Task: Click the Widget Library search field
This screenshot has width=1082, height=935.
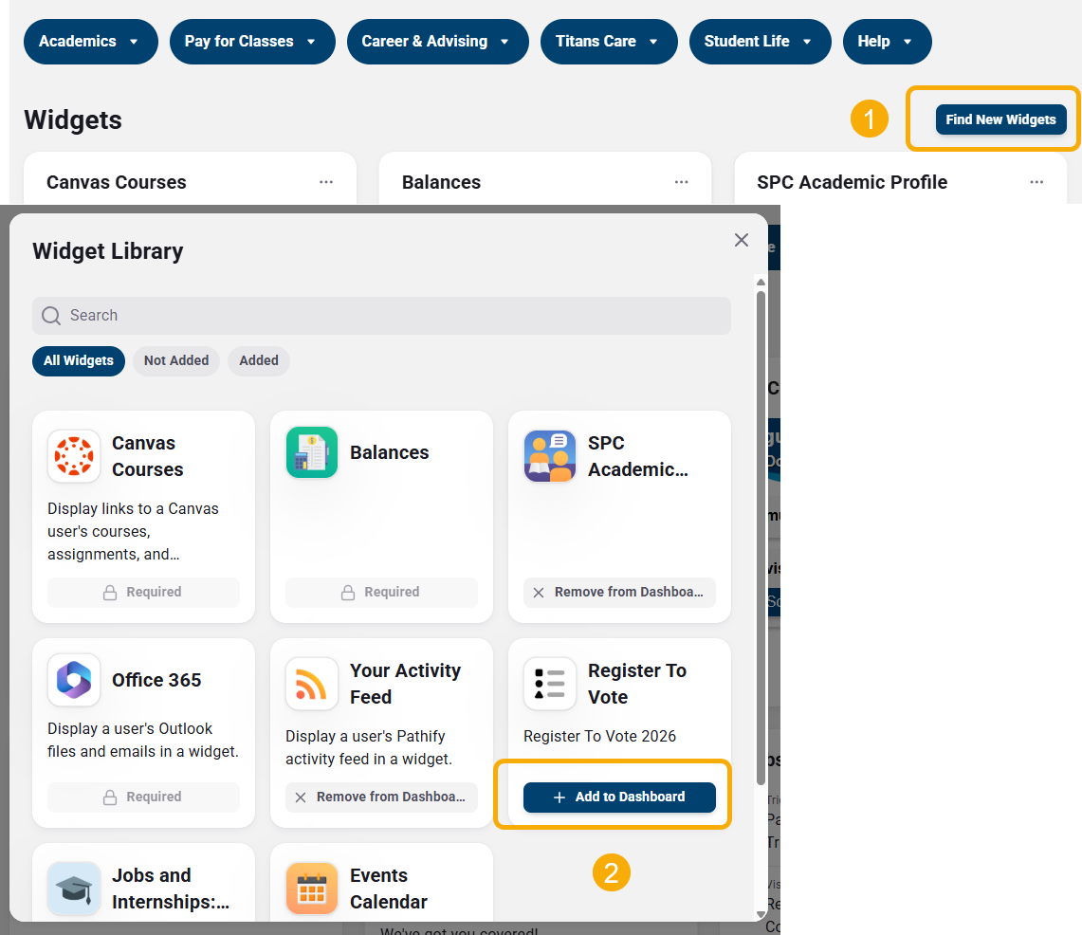Action: pos(381,316)
